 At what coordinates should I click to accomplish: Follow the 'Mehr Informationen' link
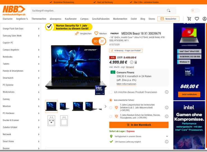point(126,84)
